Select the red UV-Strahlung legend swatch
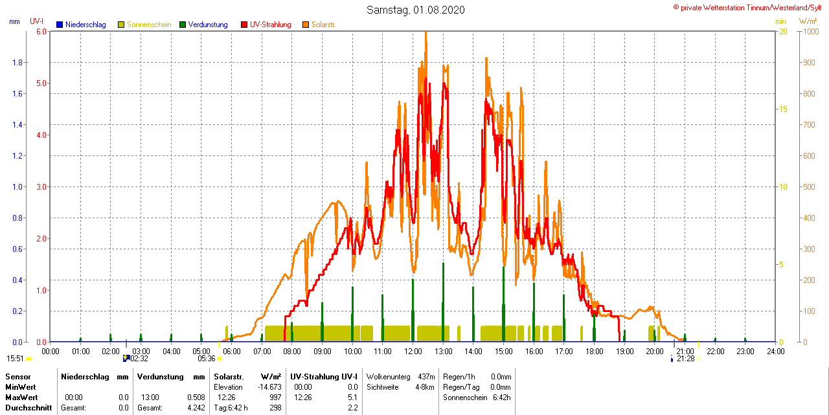 point(244,25)
